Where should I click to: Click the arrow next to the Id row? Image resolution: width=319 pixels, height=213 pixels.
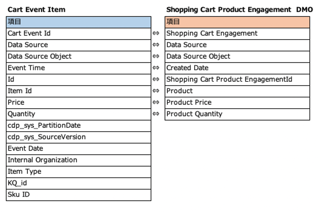coord(156,80)
